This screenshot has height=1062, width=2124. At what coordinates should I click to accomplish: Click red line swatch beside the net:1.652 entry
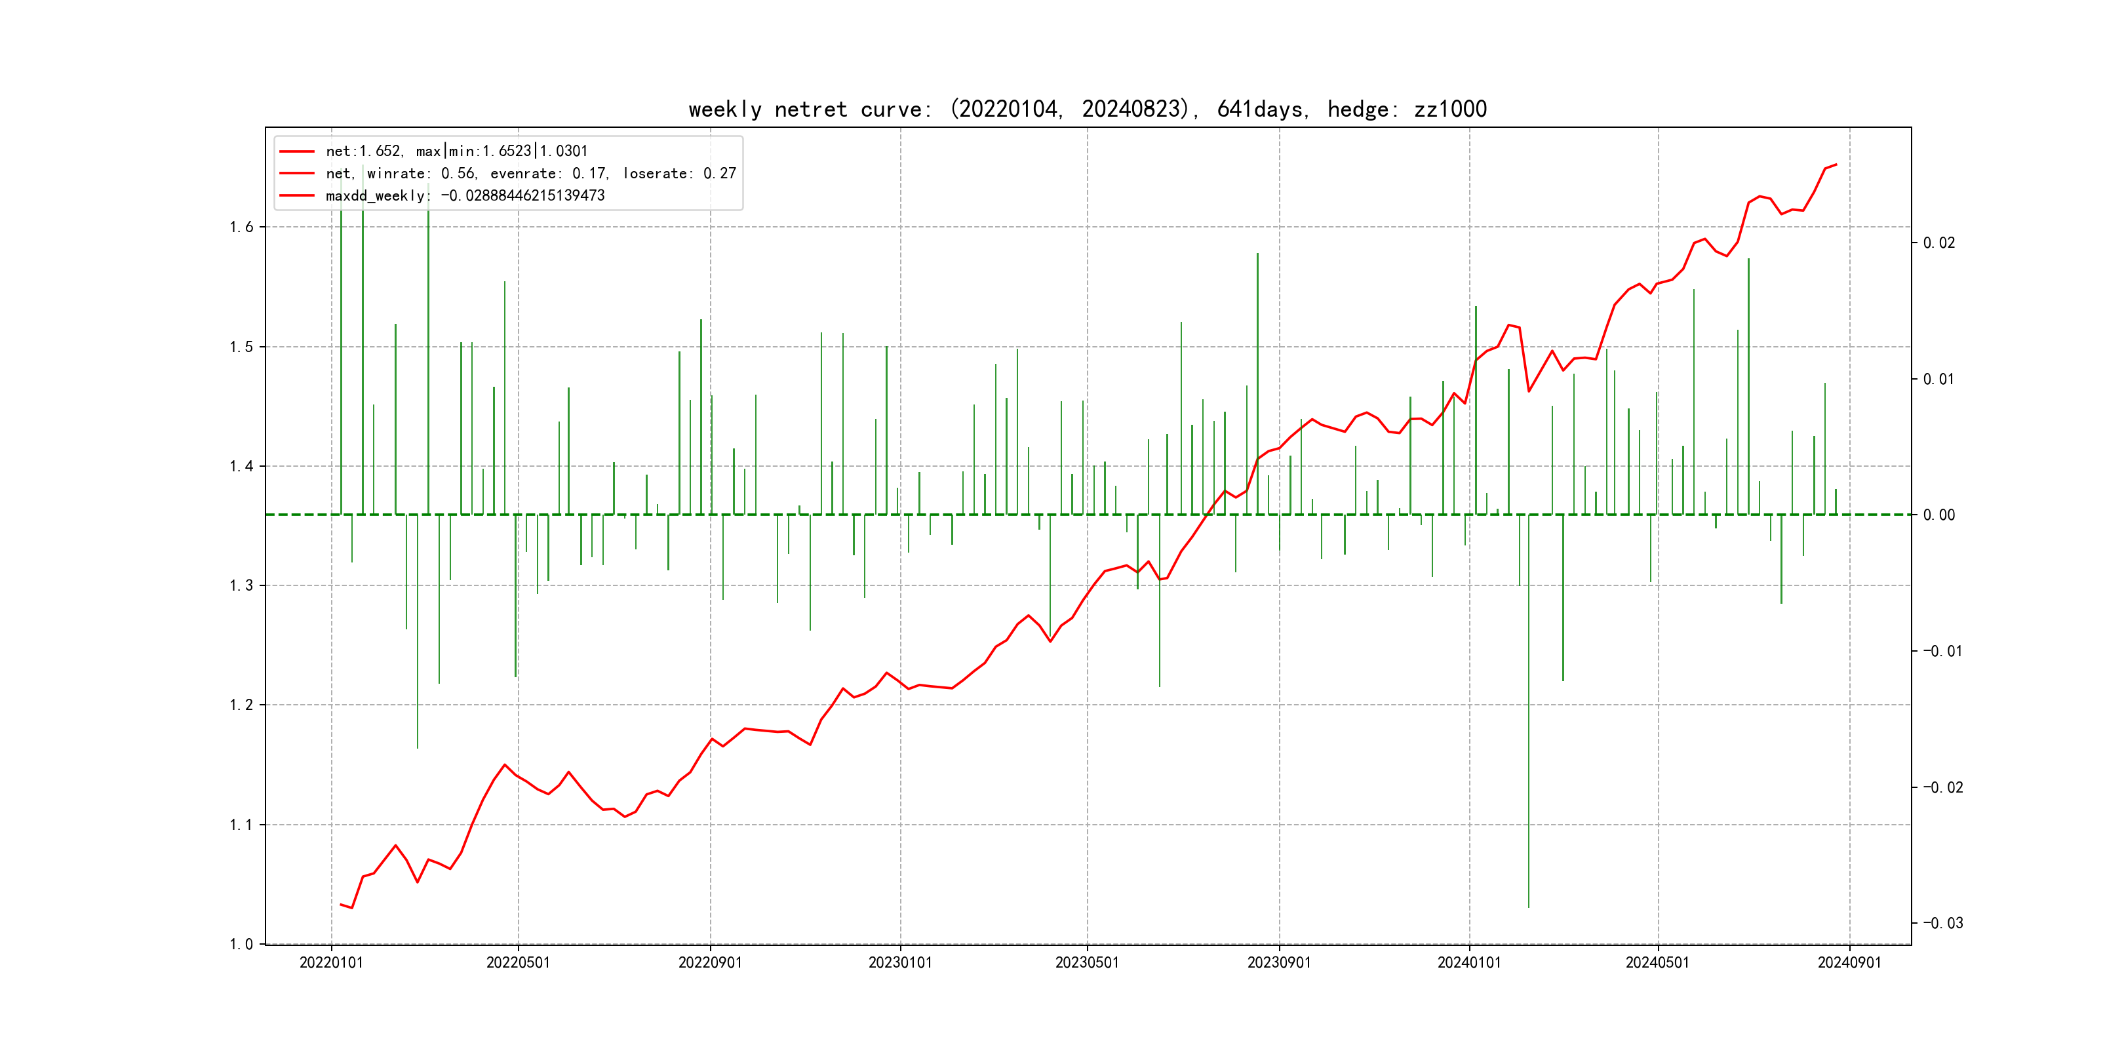[297, 151]
